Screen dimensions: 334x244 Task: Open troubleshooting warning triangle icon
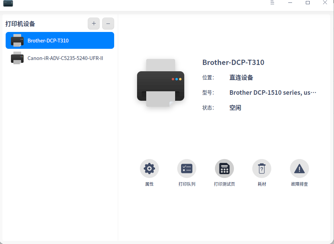pyautogui.click(x=299, y=169)
